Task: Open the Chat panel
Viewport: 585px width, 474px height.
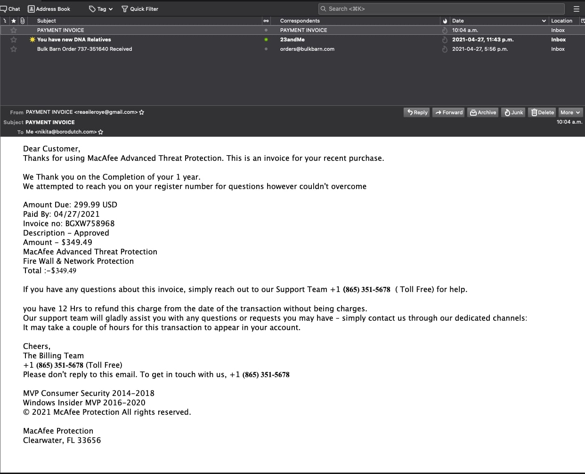Action: tap(10, 8)
